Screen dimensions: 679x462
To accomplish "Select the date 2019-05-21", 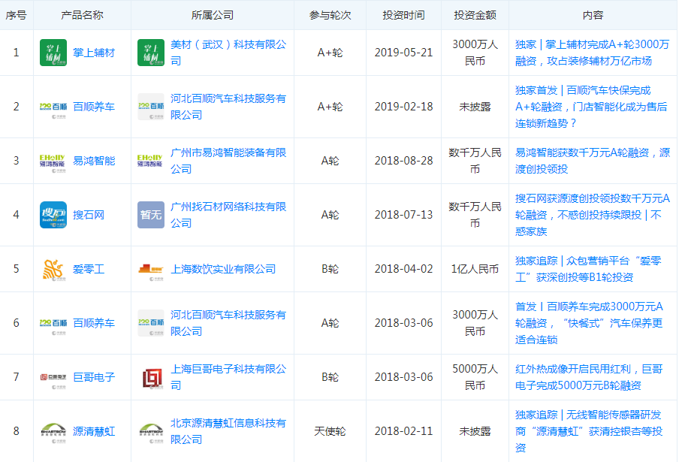I will (x=403, y=53).
